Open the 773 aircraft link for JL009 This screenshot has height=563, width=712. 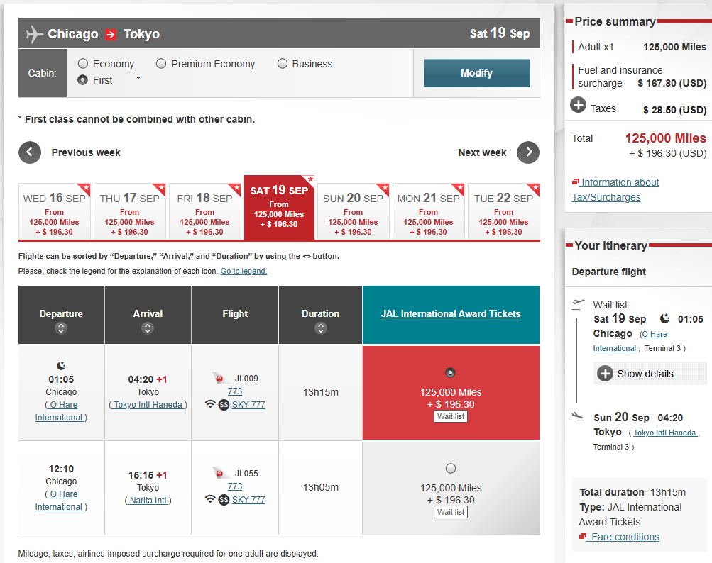235,391
